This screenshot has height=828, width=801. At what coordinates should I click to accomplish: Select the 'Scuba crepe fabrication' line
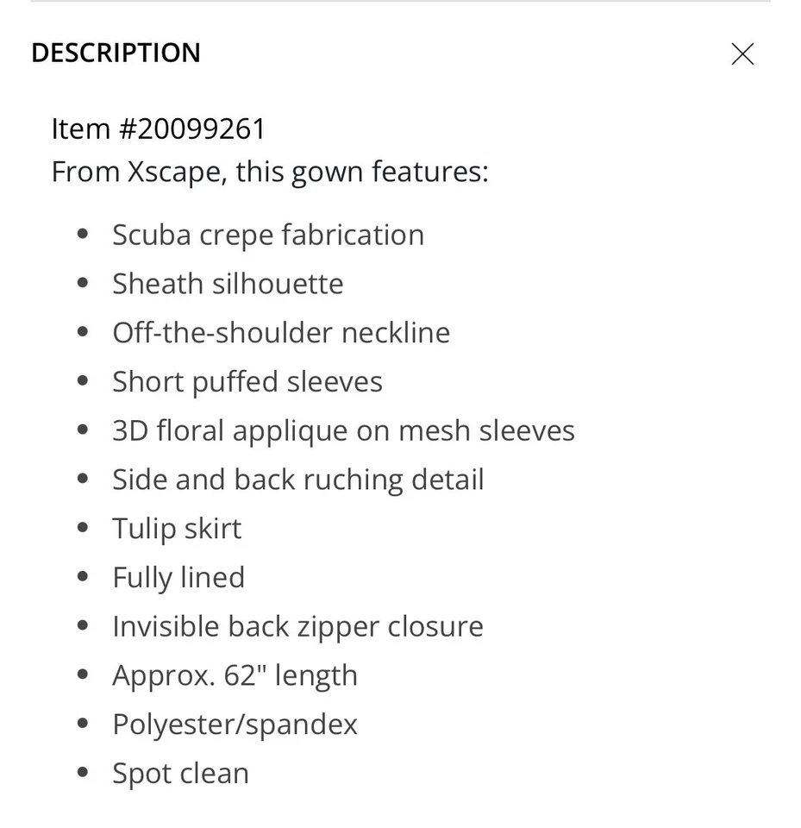click(268, 235)
